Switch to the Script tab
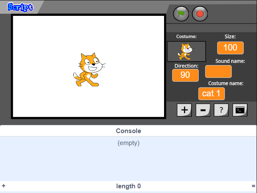Image resolution: width=257 pixels, height=193 pixels. click(20, 7)
